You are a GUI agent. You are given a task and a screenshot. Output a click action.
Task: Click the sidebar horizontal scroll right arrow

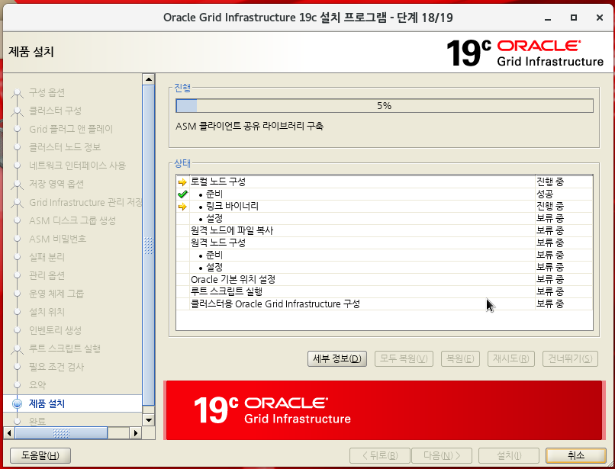[136, 433]
